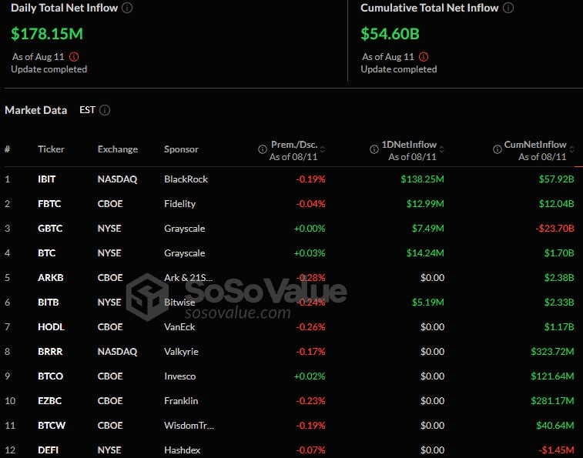Click info icon beside Cumulative Total Net Inflow
The width and height of the screenshot is (583, 458).
(x=508, y=8)
